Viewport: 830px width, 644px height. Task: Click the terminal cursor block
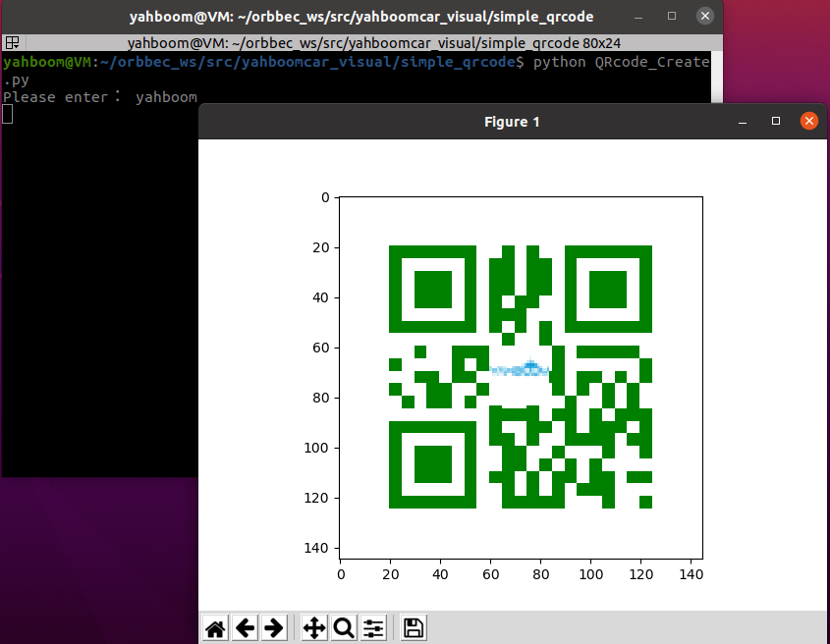pyautogui.click(x=8, y=114)
